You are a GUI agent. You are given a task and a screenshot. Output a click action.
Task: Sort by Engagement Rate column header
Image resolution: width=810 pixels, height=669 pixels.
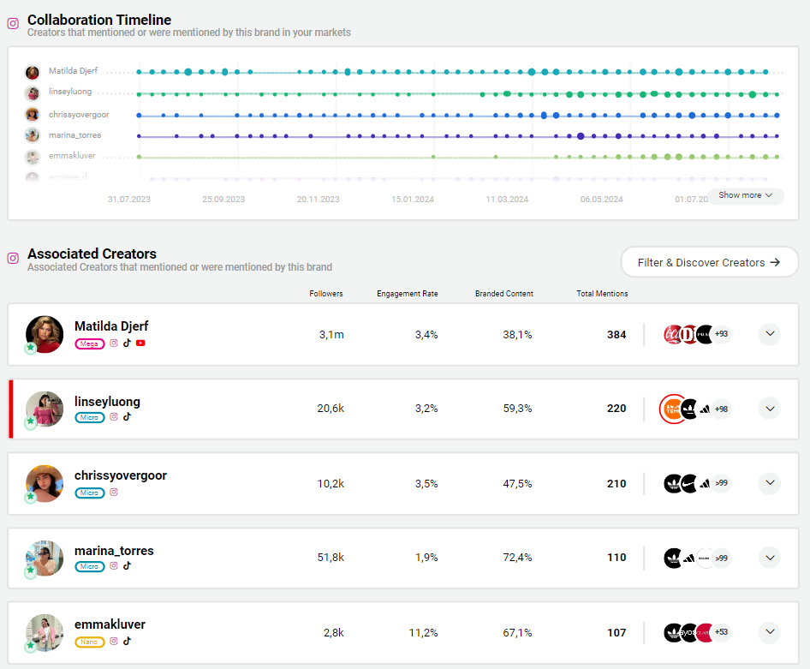[x=407, y=294]
